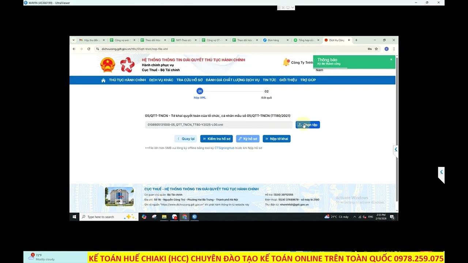Open File Explorer on taskbar
468x263 pixels.
(x=164, y=217)
